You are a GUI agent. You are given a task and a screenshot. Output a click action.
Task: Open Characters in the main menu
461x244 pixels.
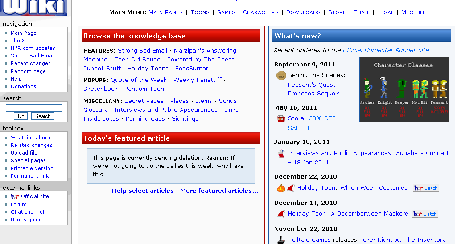point(260,12)
